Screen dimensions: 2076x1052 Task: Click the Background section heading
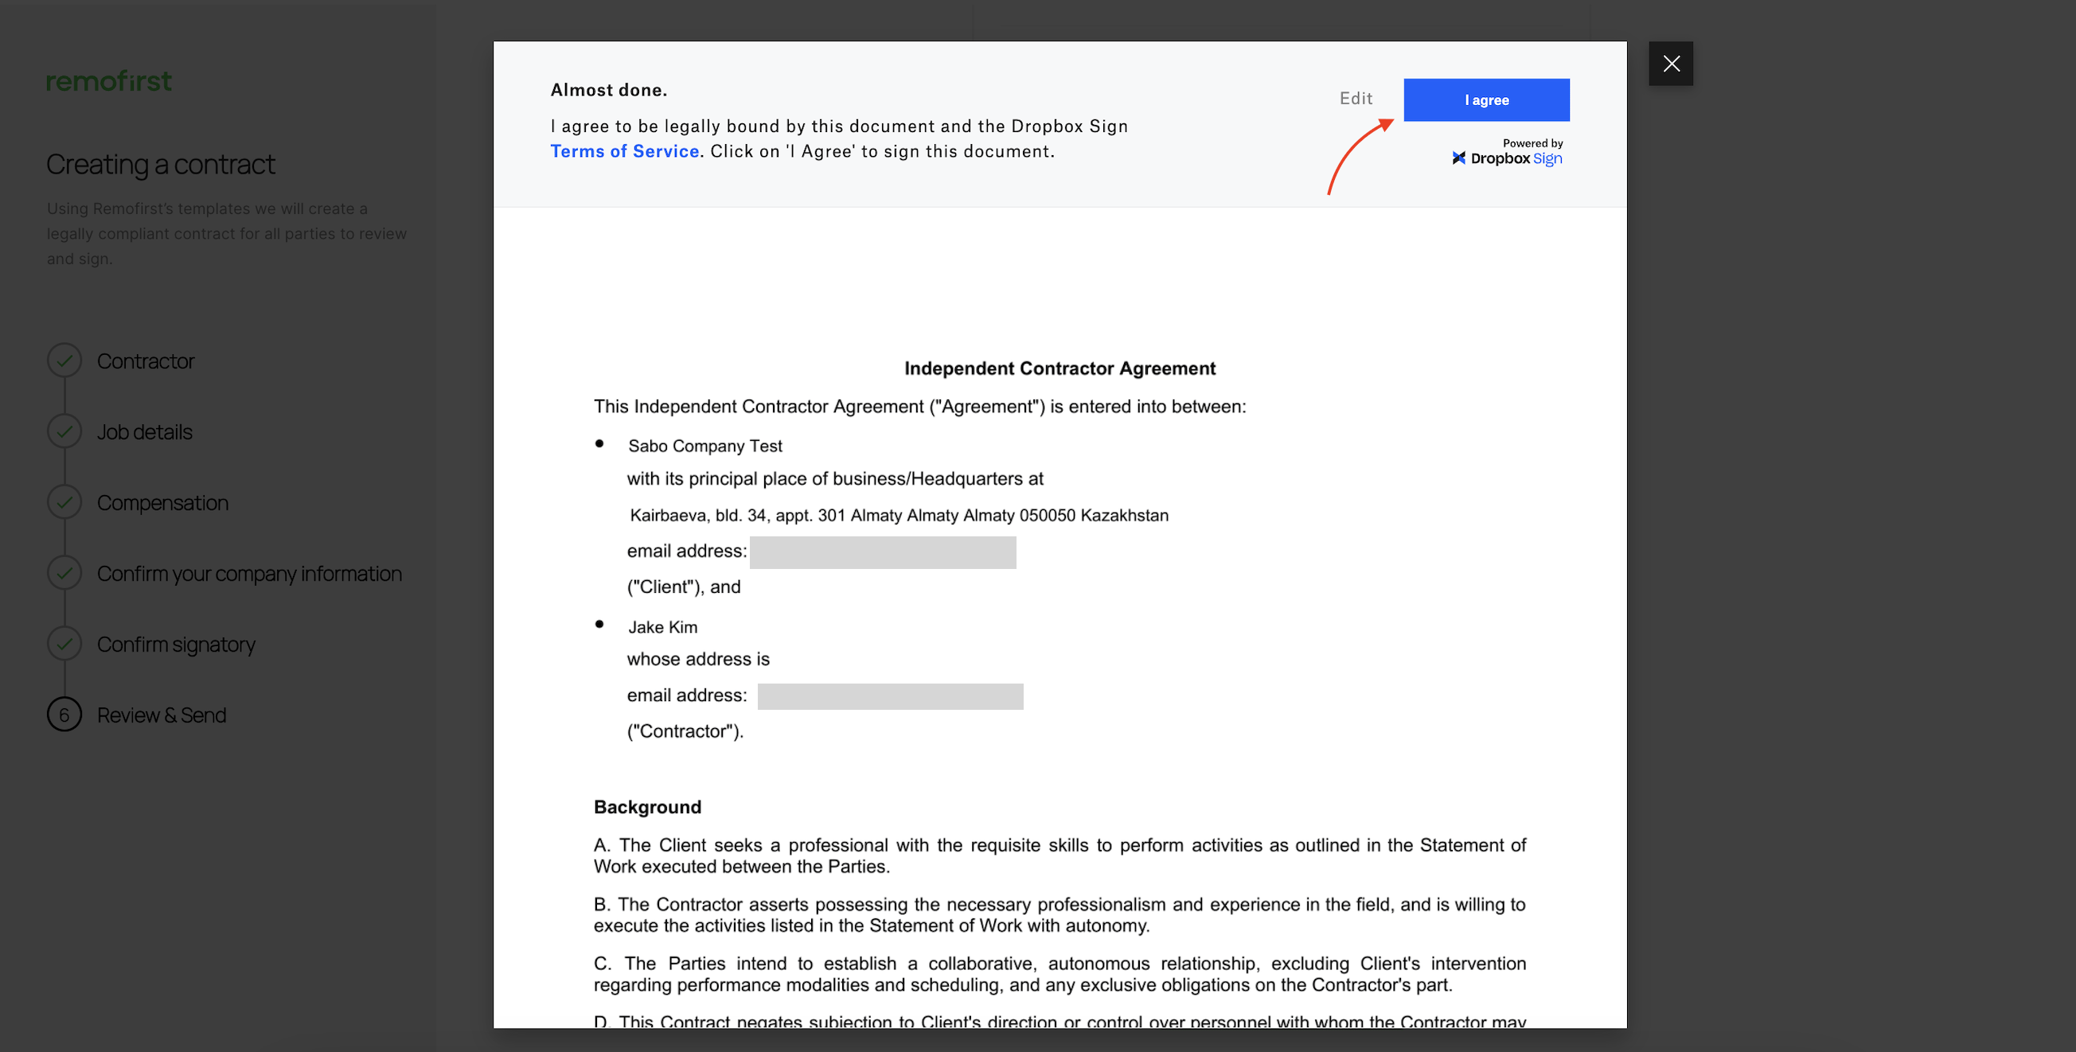click(x=648, y=807)
